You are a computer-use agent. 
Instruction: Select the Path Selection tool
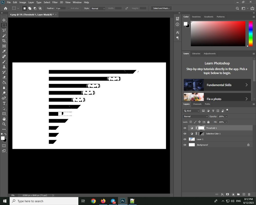coord(4,109)
